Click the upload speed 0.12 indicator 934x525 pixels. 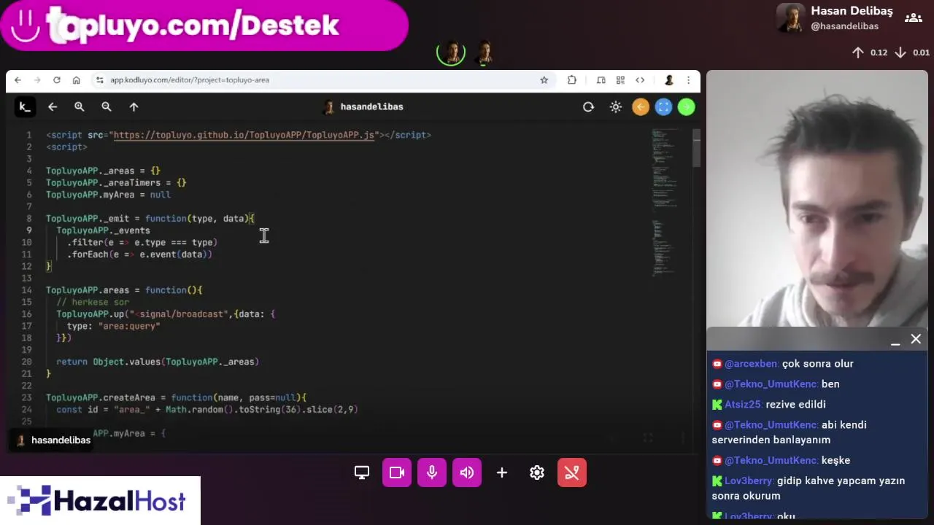click(x=870, y=52)
